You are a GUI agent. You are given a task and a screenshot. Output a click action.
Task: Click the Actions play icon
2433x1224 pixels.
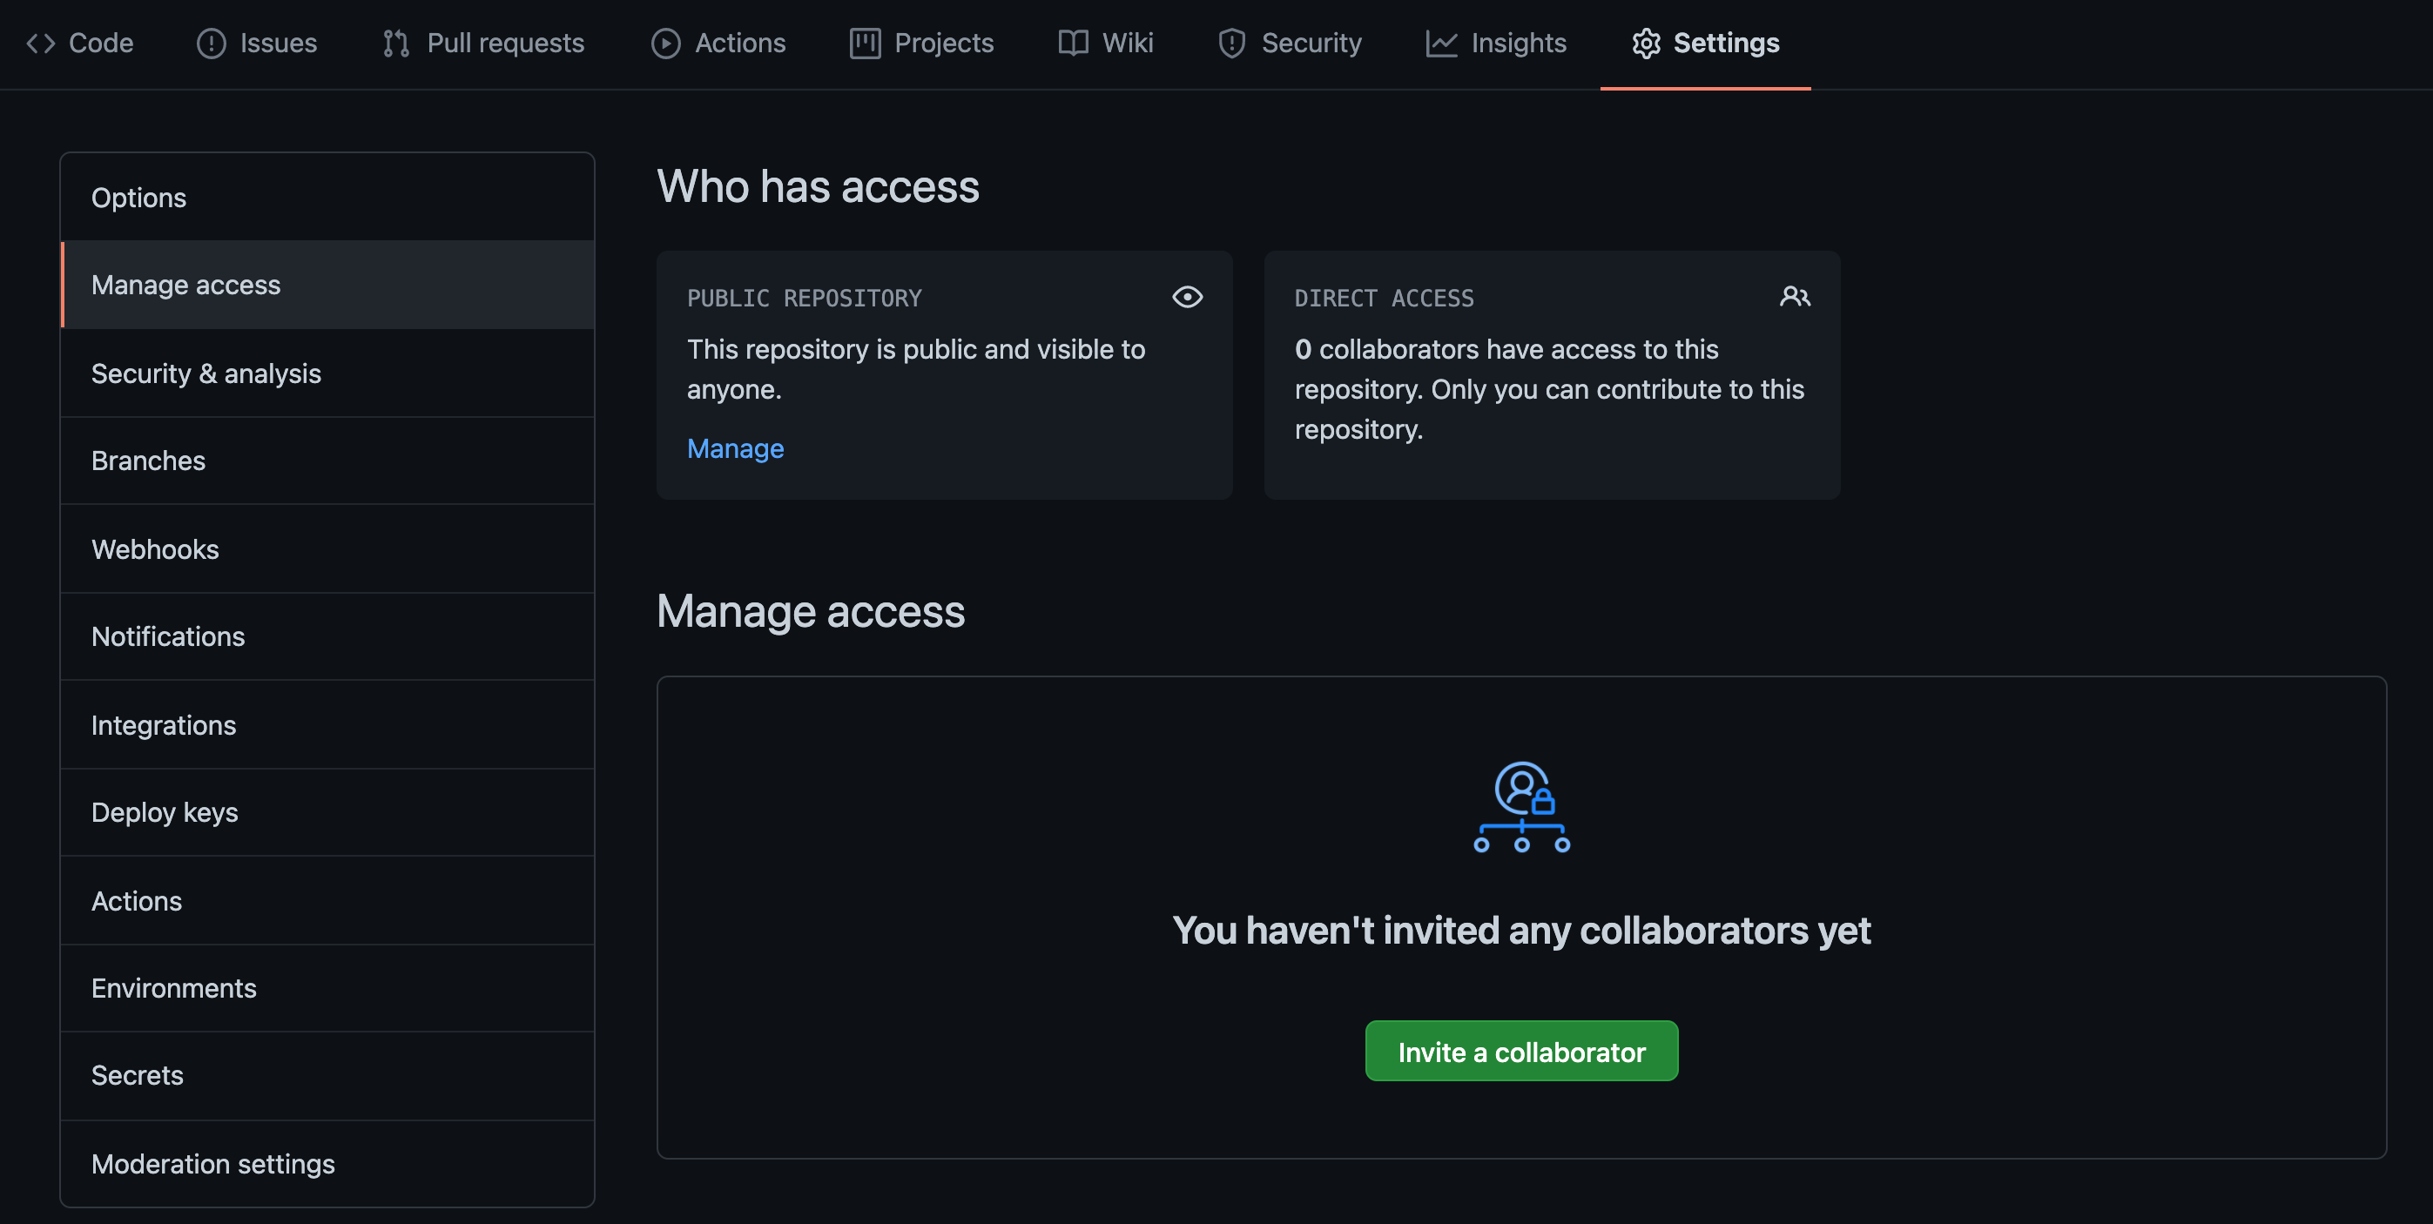point(665,44)
